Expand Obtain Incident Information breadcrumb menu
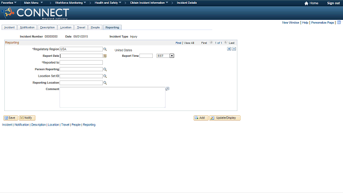This screenshot has width=343, height=193. coord(149,3)
